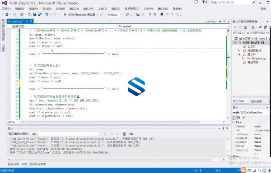Screen dimensions: 271x173
Task: Collapse the C++ category in Properties panel
Action: [x=234, y=122]
